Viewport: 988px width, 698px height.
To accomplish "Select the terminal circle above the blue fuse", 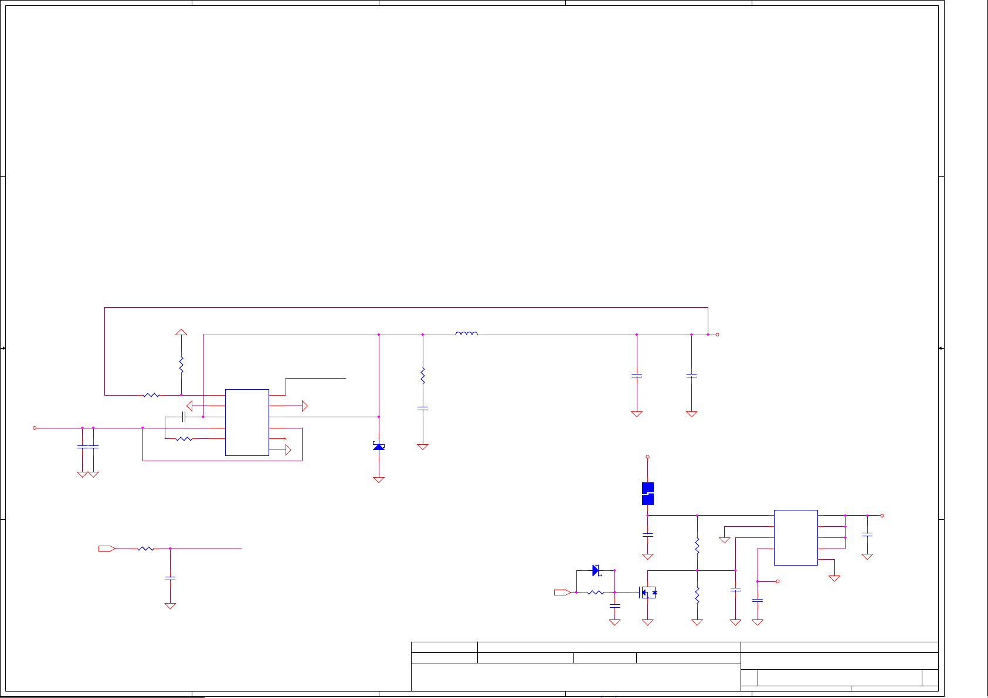I will [647, 457].
